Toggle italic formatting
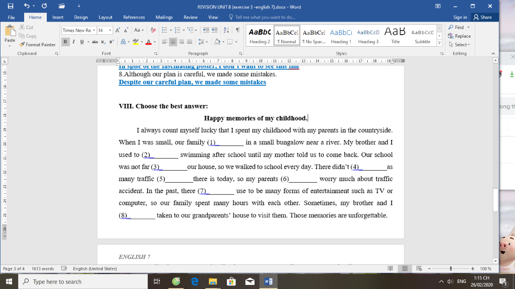The width and height of the screenshot is (515, 289). [x=73, y=42]
